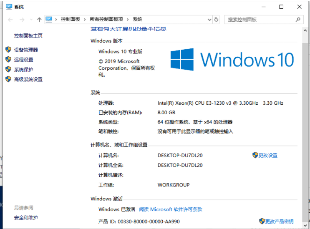Click the shield icon beside 高级系统设置
Image resolution: width=310 pixels, height=229 pixels.
[x=8, y=79]
